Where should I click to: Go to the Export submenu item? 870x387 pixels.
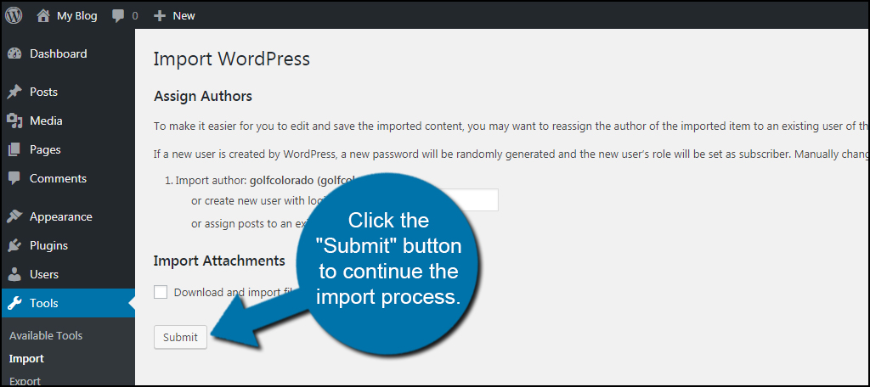[x=25, y=381]
